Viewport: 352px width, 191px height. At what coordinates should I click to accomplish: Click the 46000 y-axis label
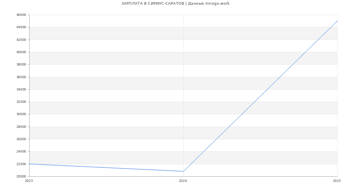coord(21,15)
